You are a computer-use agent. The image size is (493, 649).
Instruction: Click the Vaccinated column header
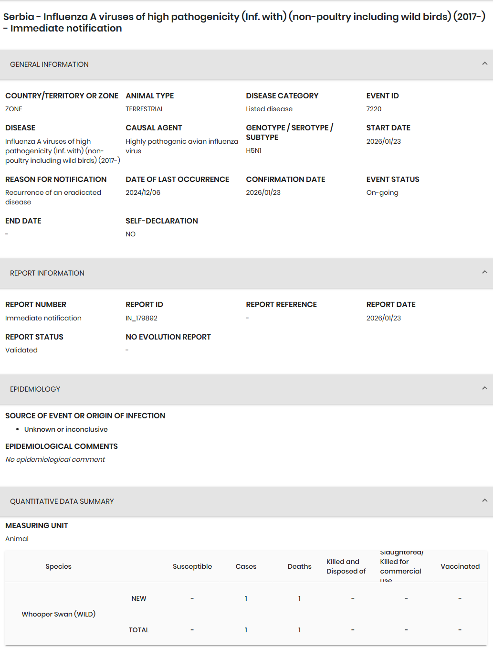pyautogui.click(x=460, y=566)
